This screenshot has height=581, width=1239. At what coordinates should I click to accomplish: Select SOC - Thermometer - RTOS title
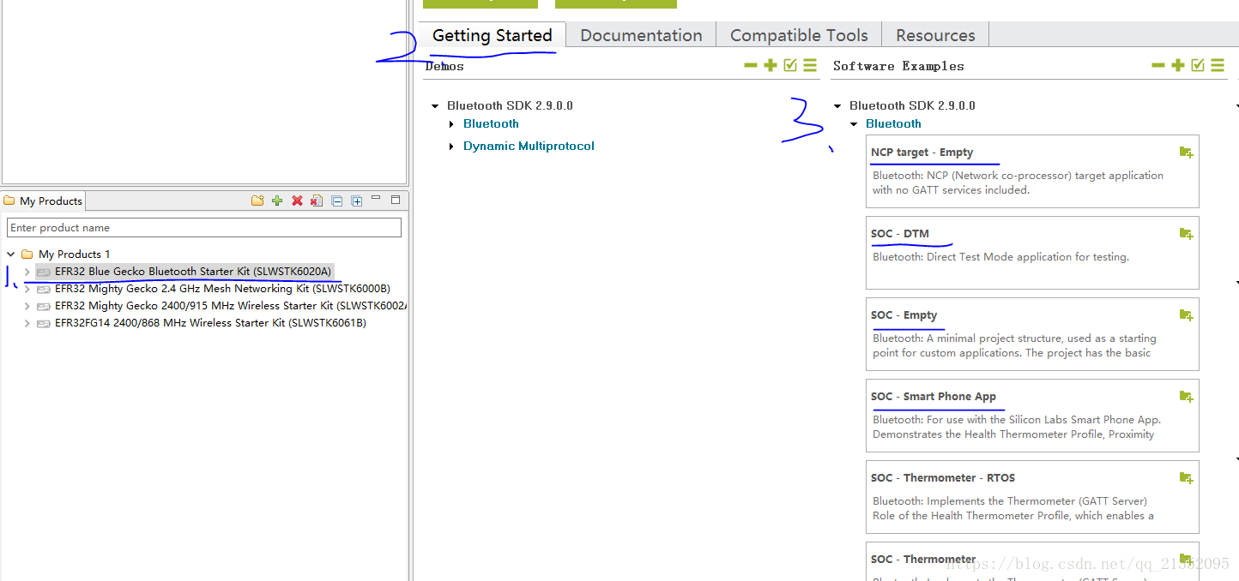pos(942,477)
